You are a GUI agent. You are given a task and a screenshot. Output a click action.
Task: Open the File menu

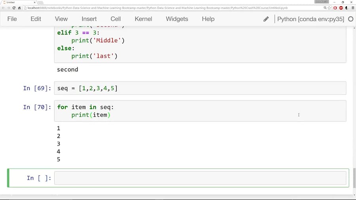[12, 19]
